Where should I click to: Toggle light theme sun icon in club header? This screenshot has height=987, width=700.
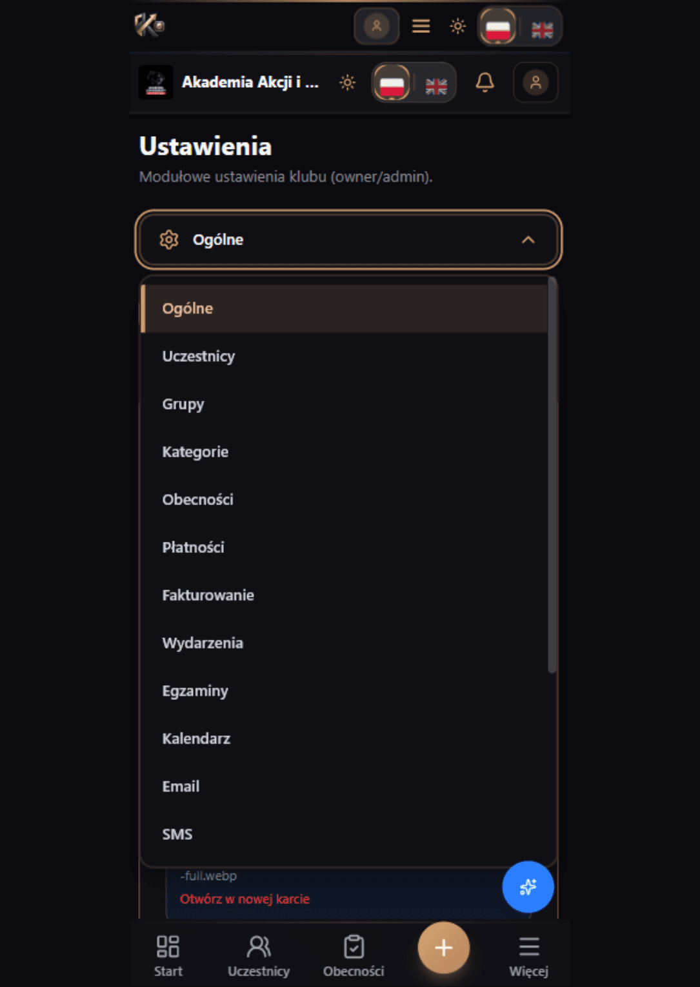(348, 83)
